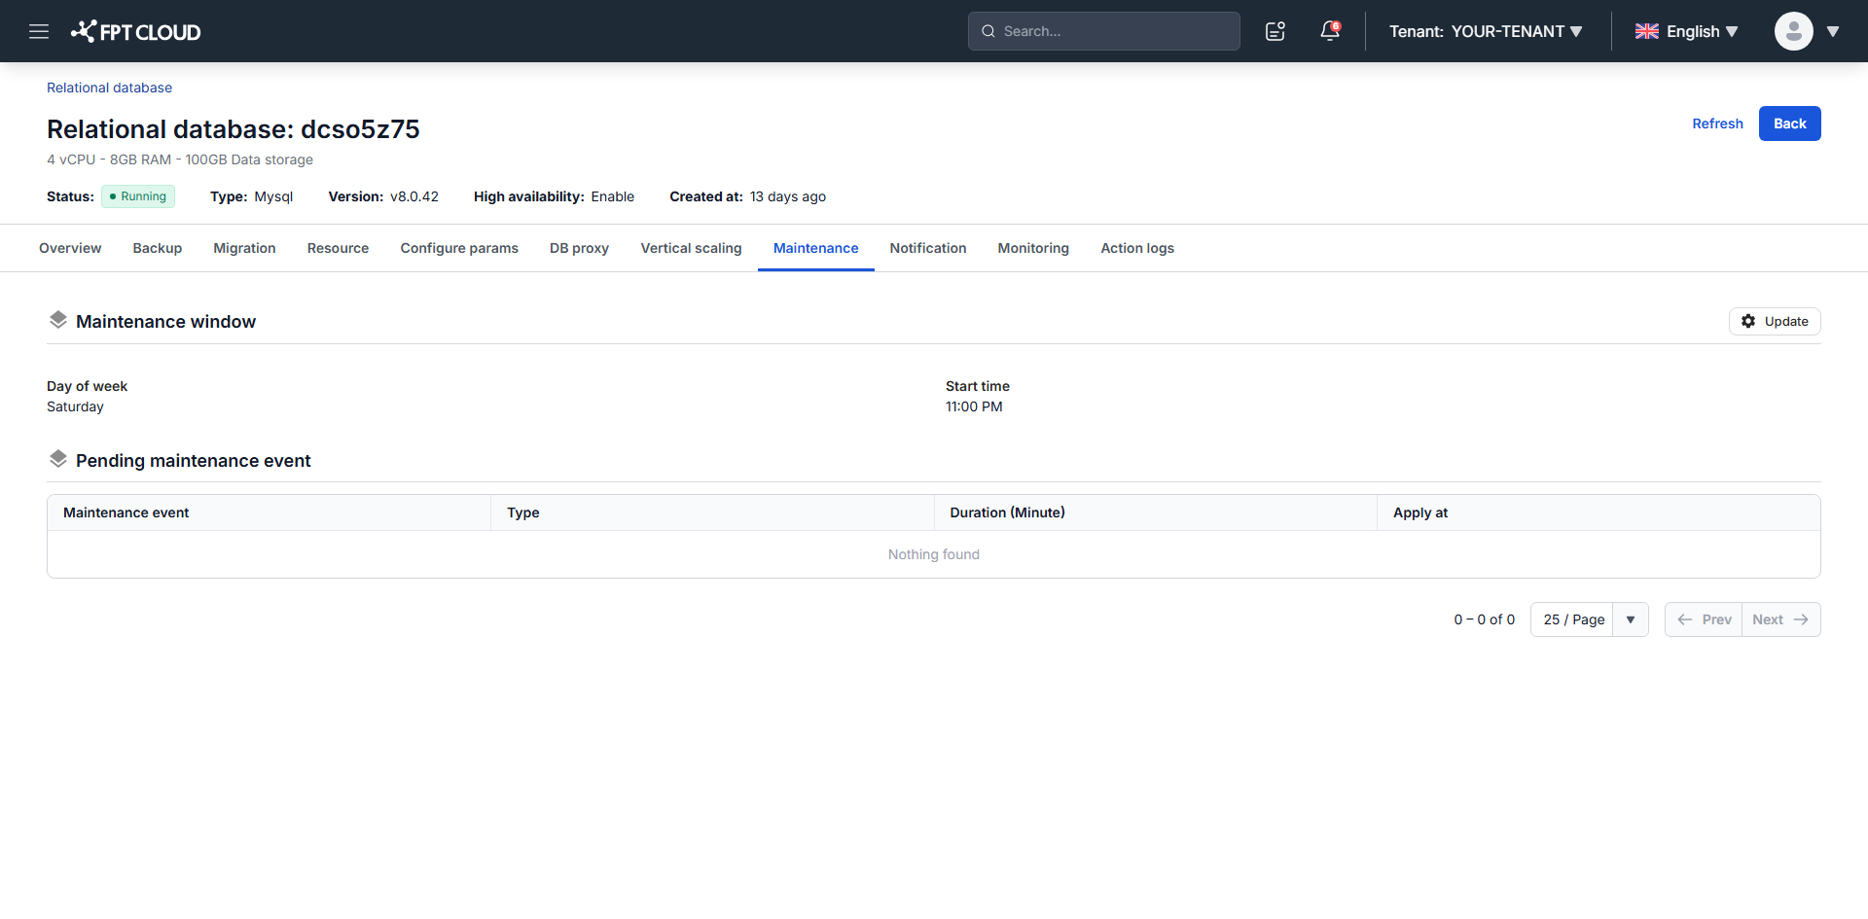Click the Nothing found table message
This screenshot has width=1868, height=919.
(934, 554)
